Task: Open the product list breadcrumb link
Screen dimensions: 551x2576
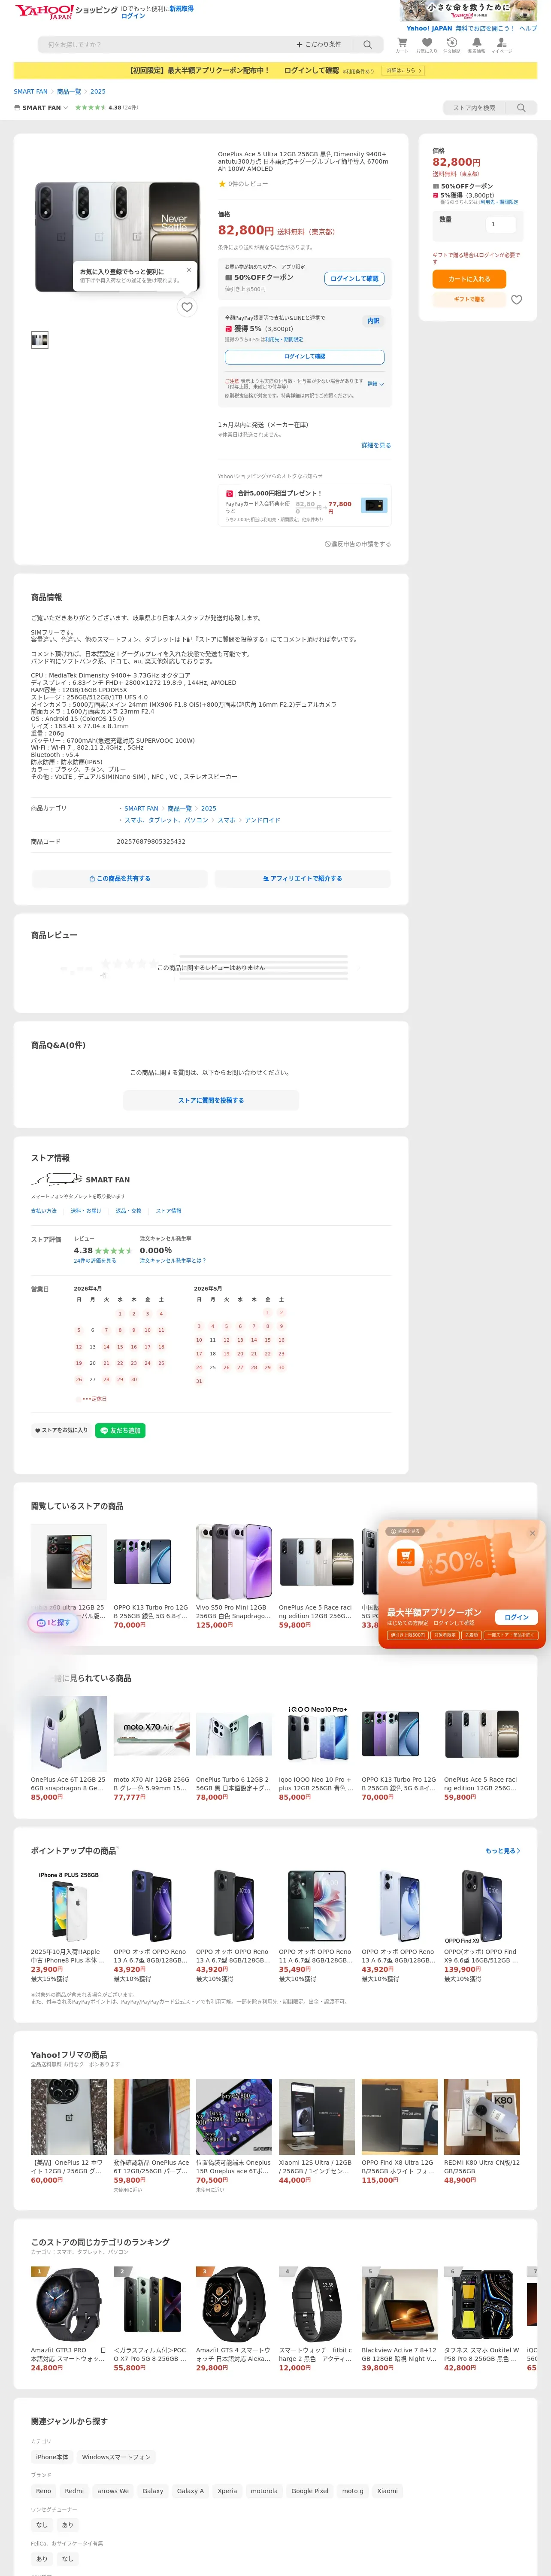Action: point(69,91)
